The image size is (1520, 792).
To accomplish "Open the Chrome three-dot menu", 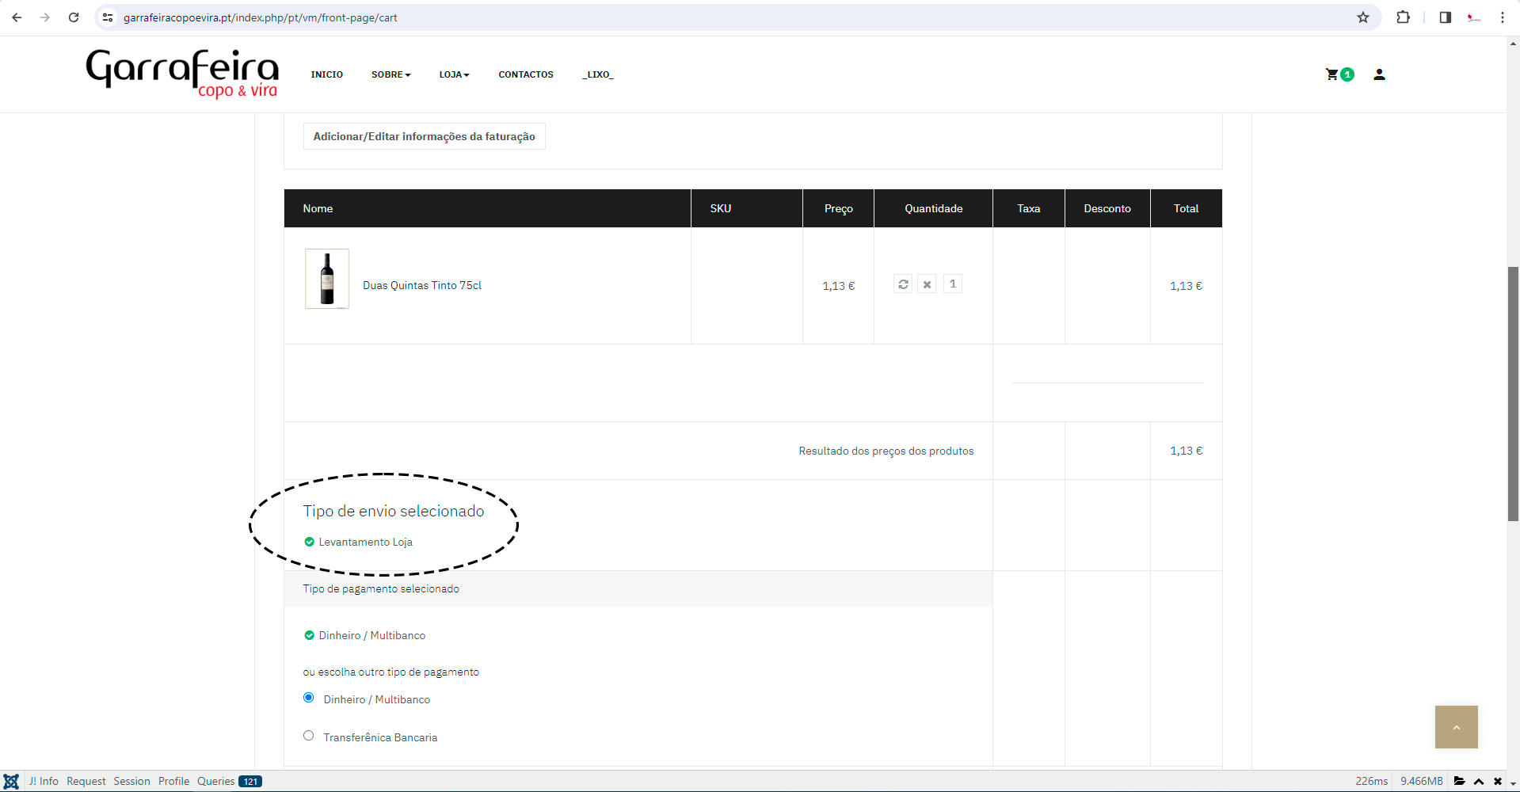I will tap(1503, 17).
